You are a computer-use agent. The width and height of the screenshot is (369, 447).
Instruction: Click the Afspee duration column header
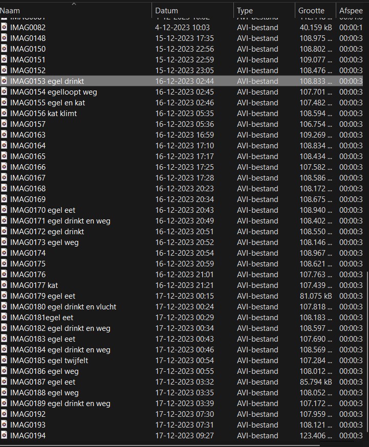coord(351,10)
